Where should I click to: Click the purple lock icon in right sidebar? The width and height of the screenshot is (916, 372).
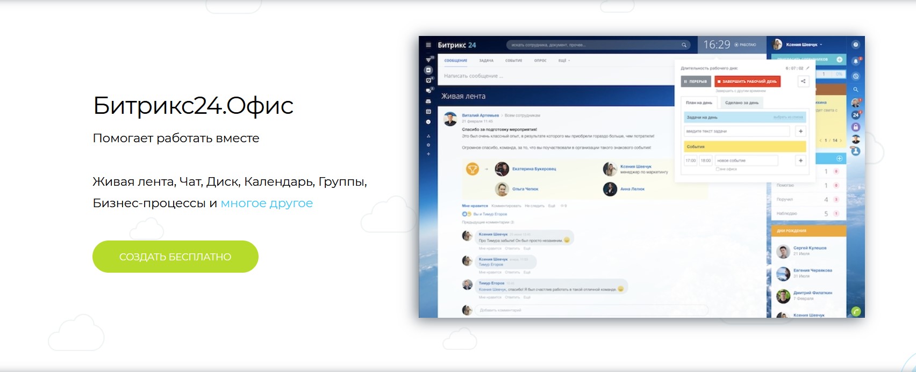pos(856,127)
